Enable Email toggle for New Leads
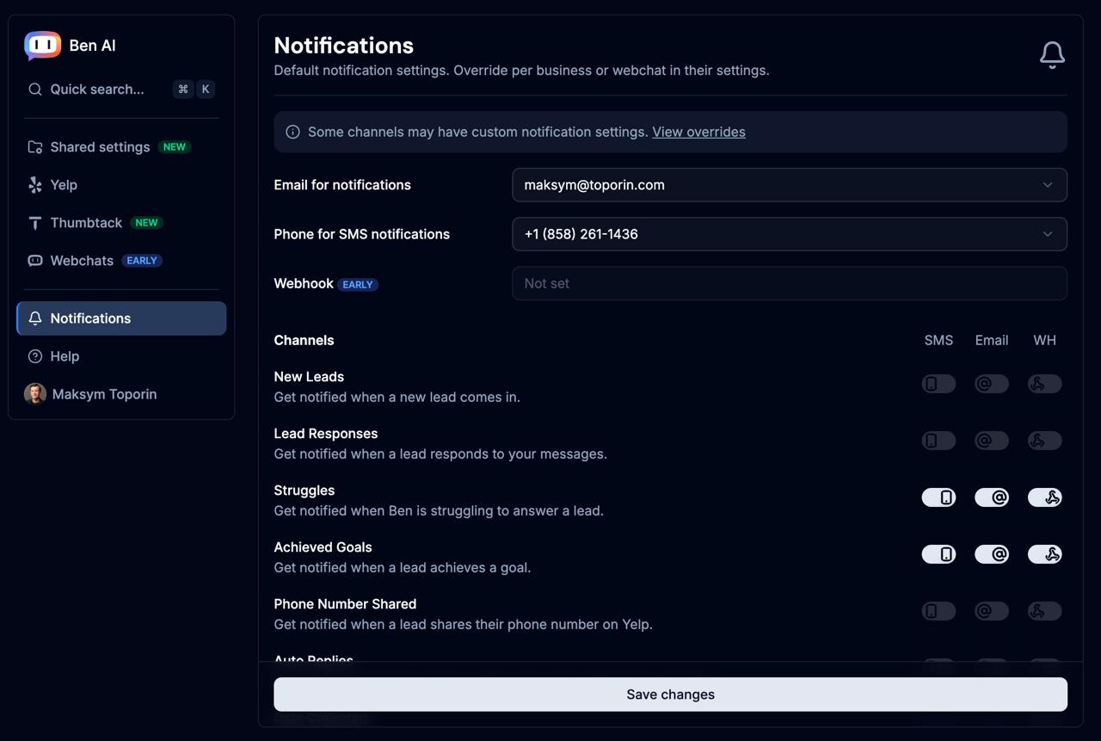Screen dimensions: 1101x741 point(992,384)
